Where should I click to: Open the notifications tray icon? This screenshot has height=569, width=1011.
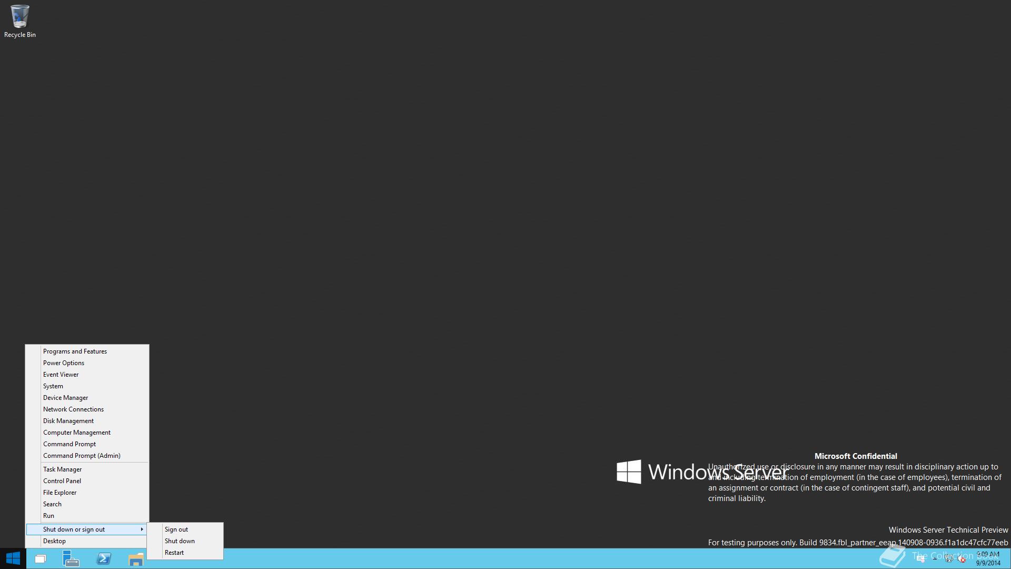921,559
